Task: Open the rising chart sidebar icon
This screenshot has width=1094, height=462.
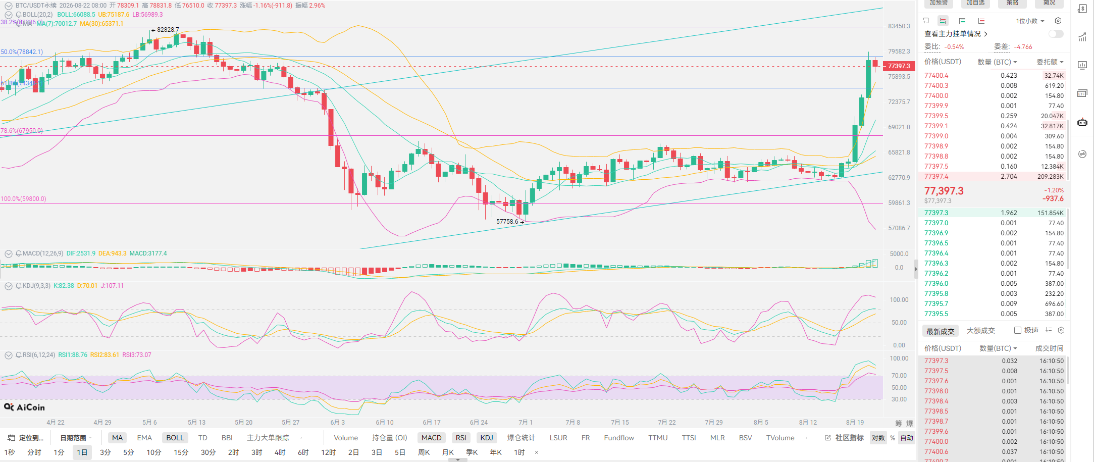Action: 1082,37
